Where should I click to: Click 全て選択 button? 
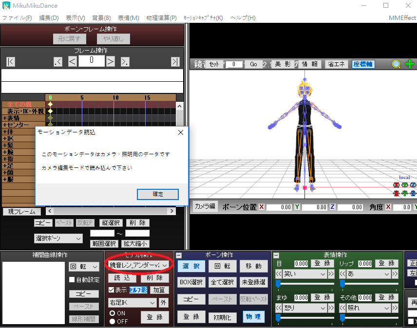tap(222, 282)
